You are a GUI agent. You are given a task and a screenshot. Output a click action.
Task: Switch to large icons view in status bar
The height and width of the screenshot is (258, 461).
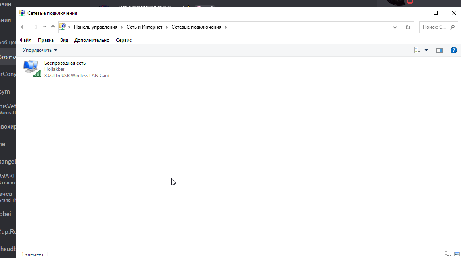(x=457, y=254)
